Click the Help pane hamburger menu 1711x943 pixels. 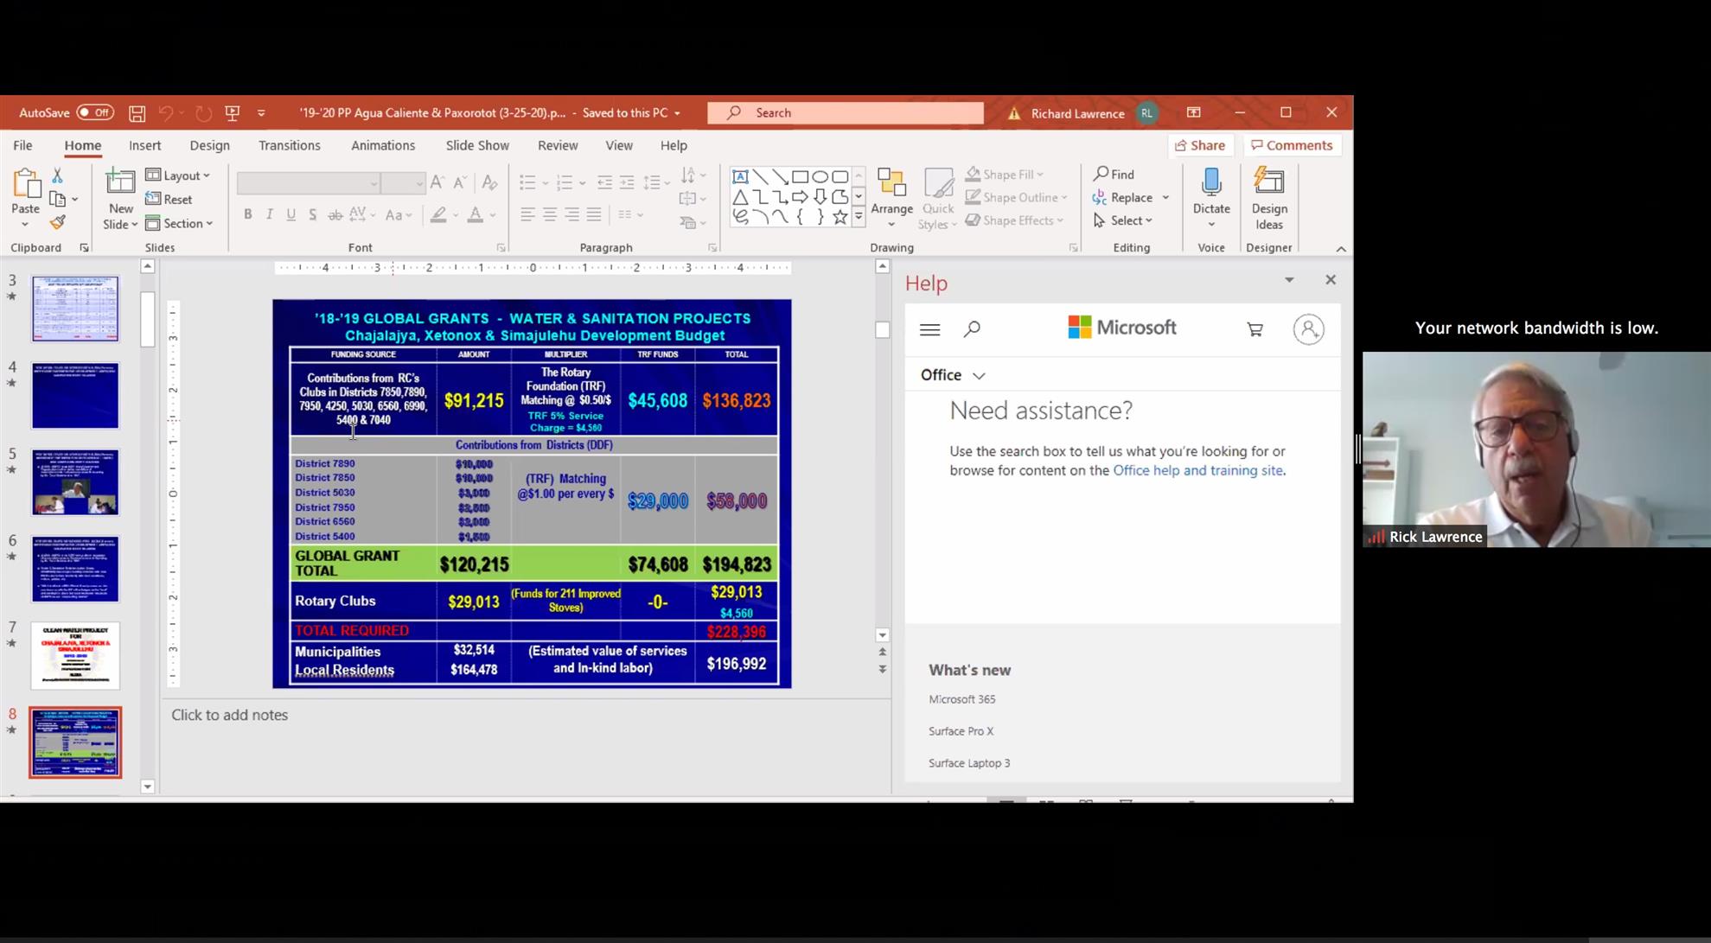coord(930,329)
